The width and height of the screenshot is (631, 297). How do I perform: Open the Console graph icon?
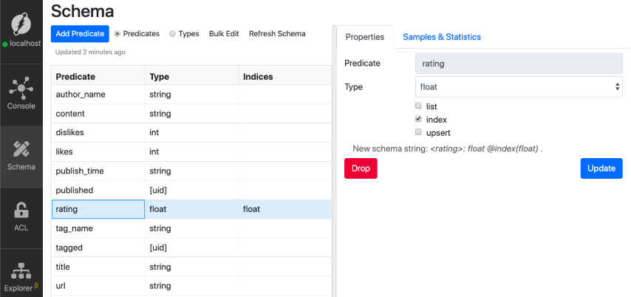[x=21, y=88]
